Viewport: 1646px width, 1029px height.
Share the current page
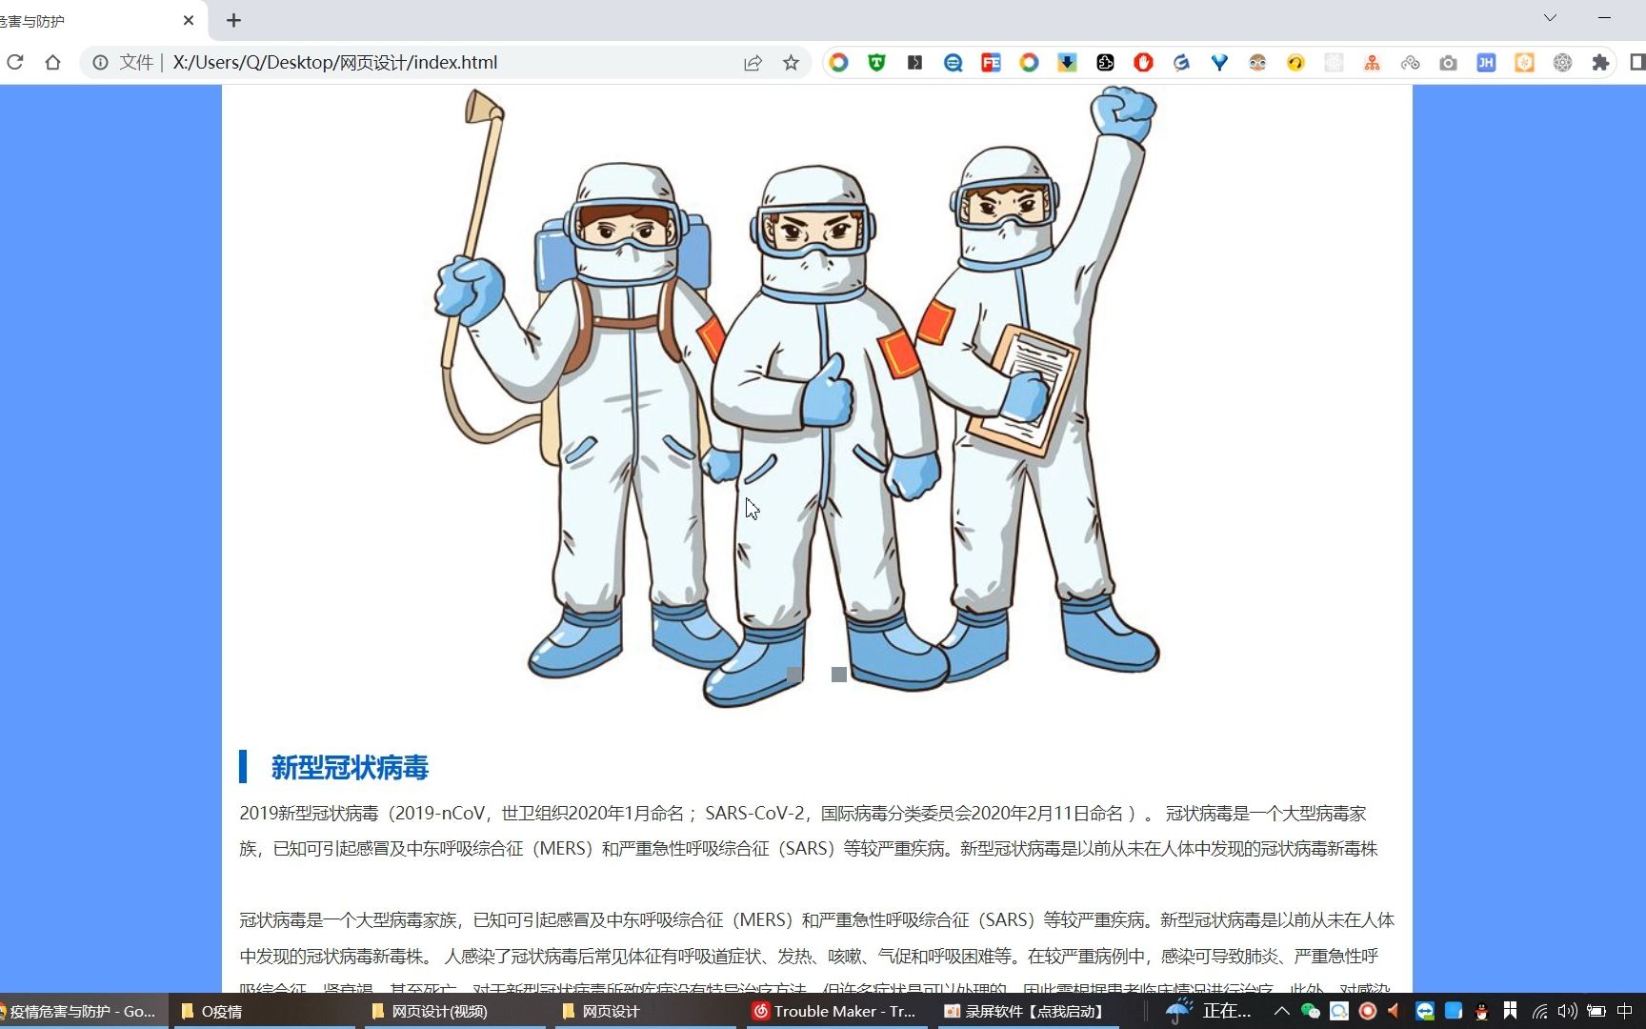tap(753, 63)
